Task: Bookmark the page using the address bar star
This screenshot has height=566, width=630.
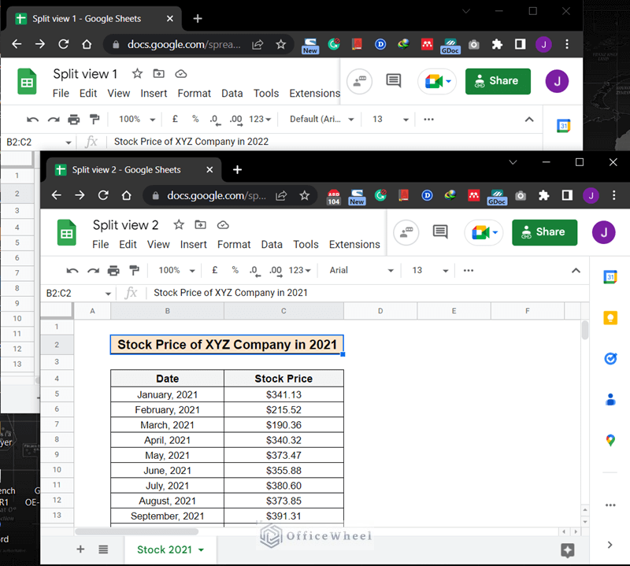Action: [x=303, y=195]
